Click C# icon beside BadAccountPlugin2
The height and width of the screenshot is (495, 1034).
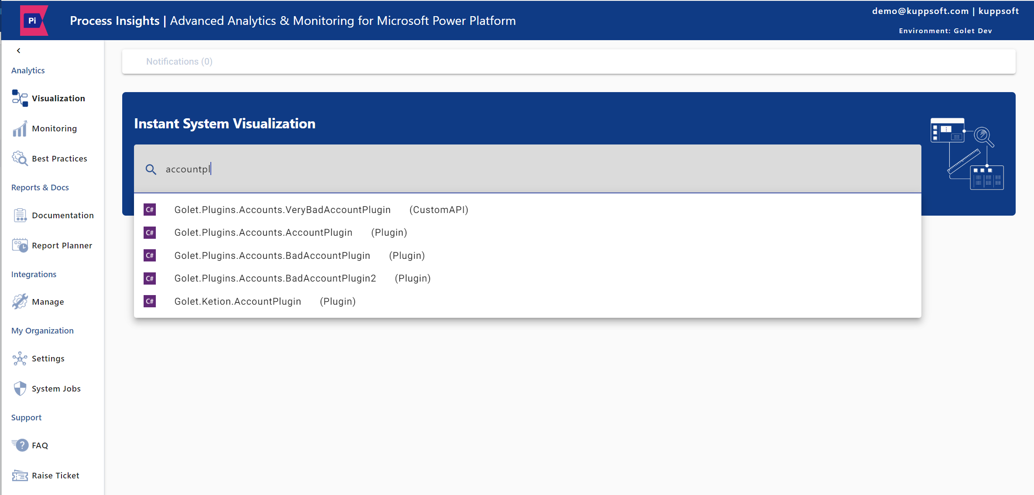150,278
